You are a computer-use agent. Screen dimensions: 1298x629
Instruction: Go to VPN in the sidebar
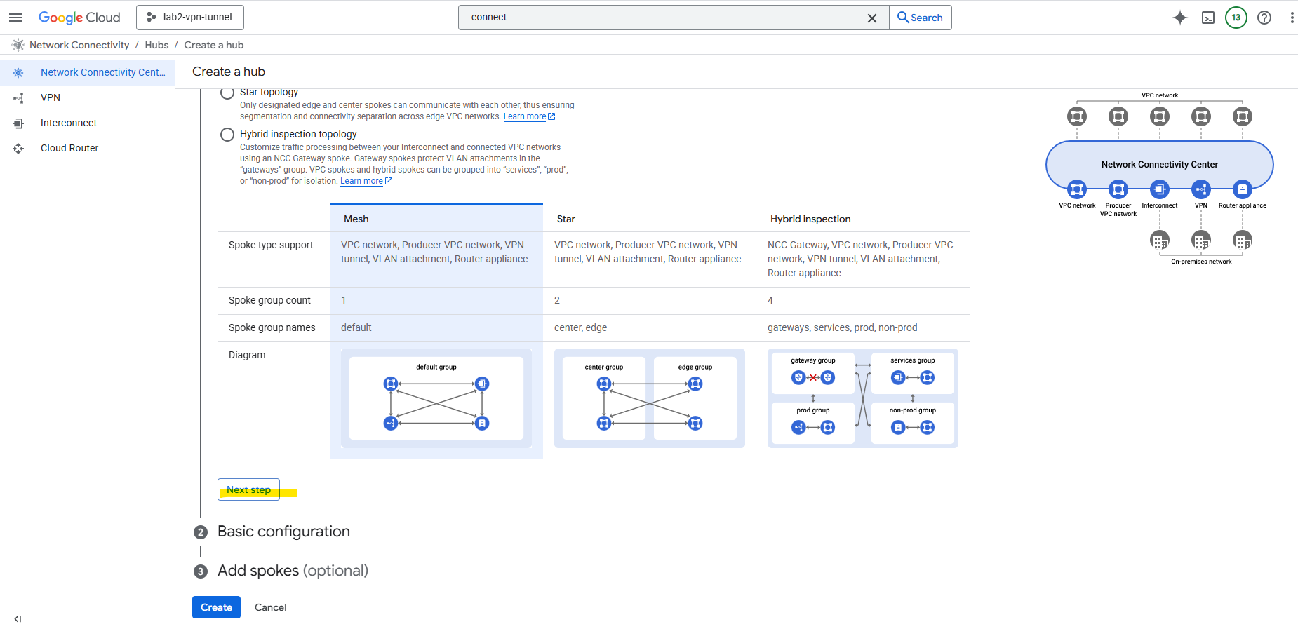pyautogui.click(x=51, y=97)
